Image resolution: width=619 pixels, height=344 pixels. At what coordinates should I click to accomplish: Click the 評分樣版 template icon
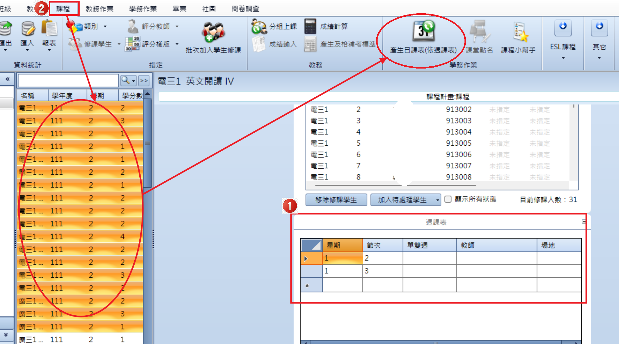click(x=133, y=44)
